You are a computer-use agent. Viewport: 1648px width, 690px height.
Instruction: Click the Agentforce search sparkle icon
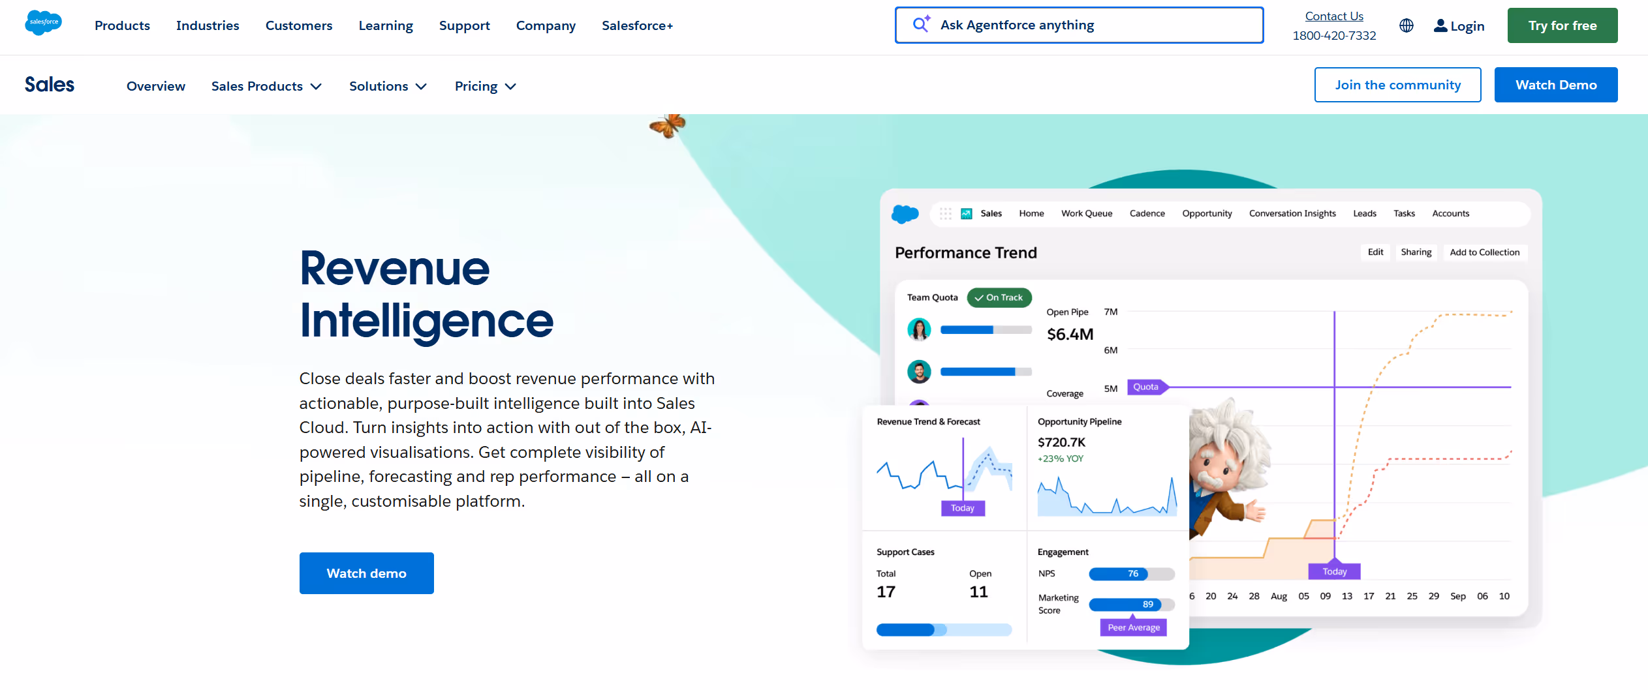[x=920, y=23]
